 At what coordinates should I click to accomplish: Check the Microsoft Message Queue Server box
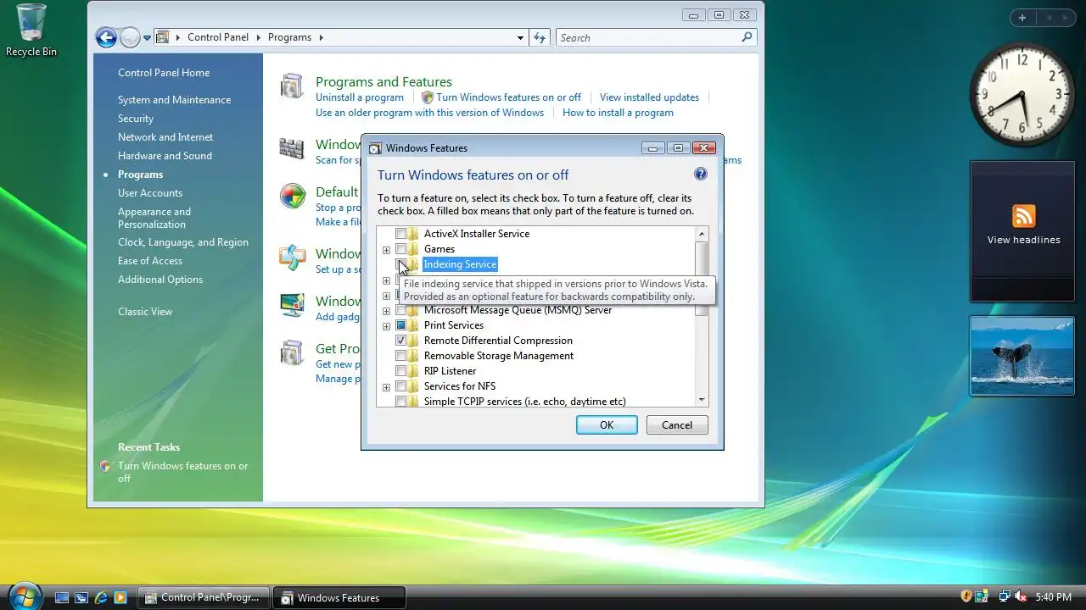pyautogui.click(x=400, y=310)
